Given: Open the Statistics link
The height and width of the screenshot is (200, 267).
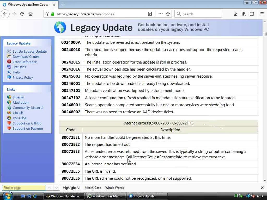Looking at the screenshot, I should 19,67.
